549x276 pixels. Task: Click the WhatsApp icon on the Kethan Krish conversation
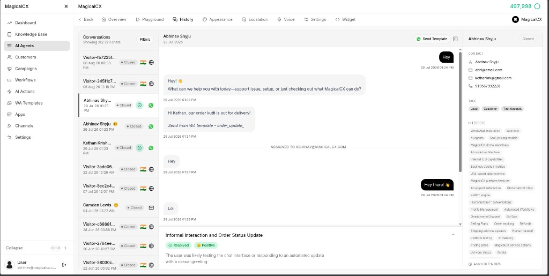point(151,148)
